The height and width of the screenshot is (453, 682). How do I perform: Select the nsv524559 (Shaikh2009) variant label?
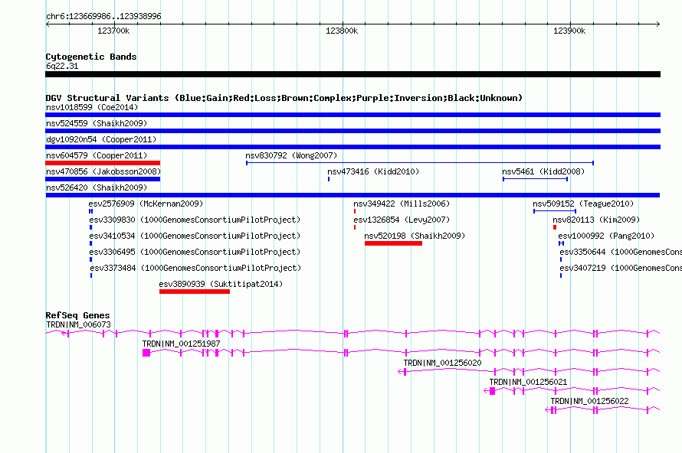[x=97, y=123]
